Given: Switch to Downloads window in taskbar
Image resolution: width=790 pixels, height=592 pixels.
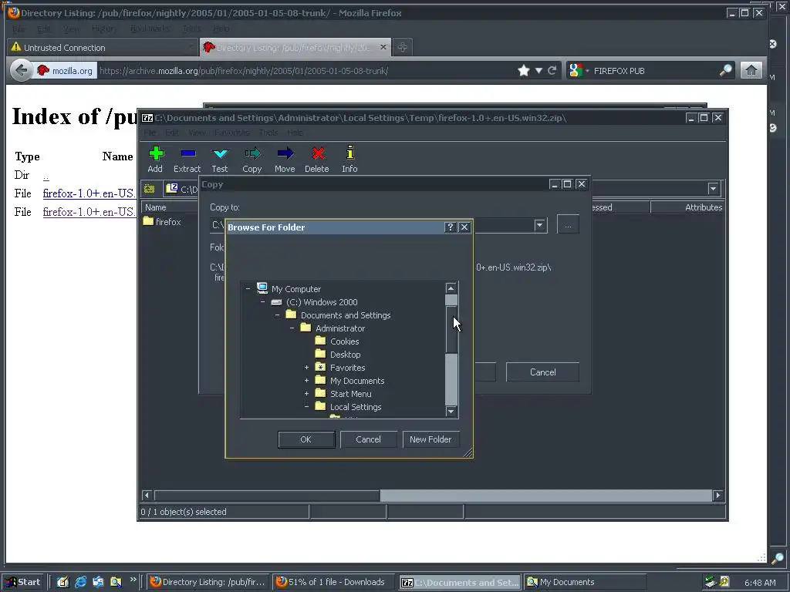Looking at the screenshot, I should coord(334,582).
